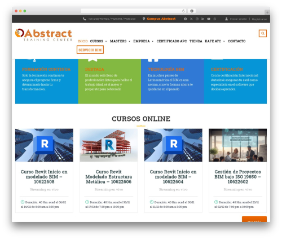Click the browser address bar
The image size is (282, 239).
134,11
